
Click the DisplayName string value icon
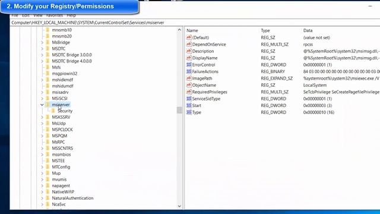point(189,58)
